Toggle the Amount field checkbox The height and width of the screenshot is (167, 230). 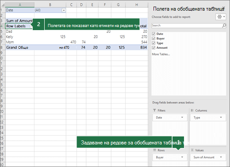(x=153, y=47)
